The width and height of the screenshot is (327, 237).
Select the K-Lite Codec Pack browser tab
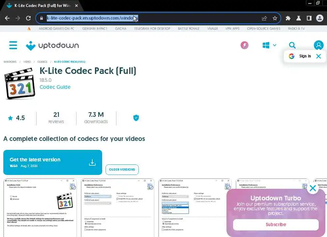(42, 6)
